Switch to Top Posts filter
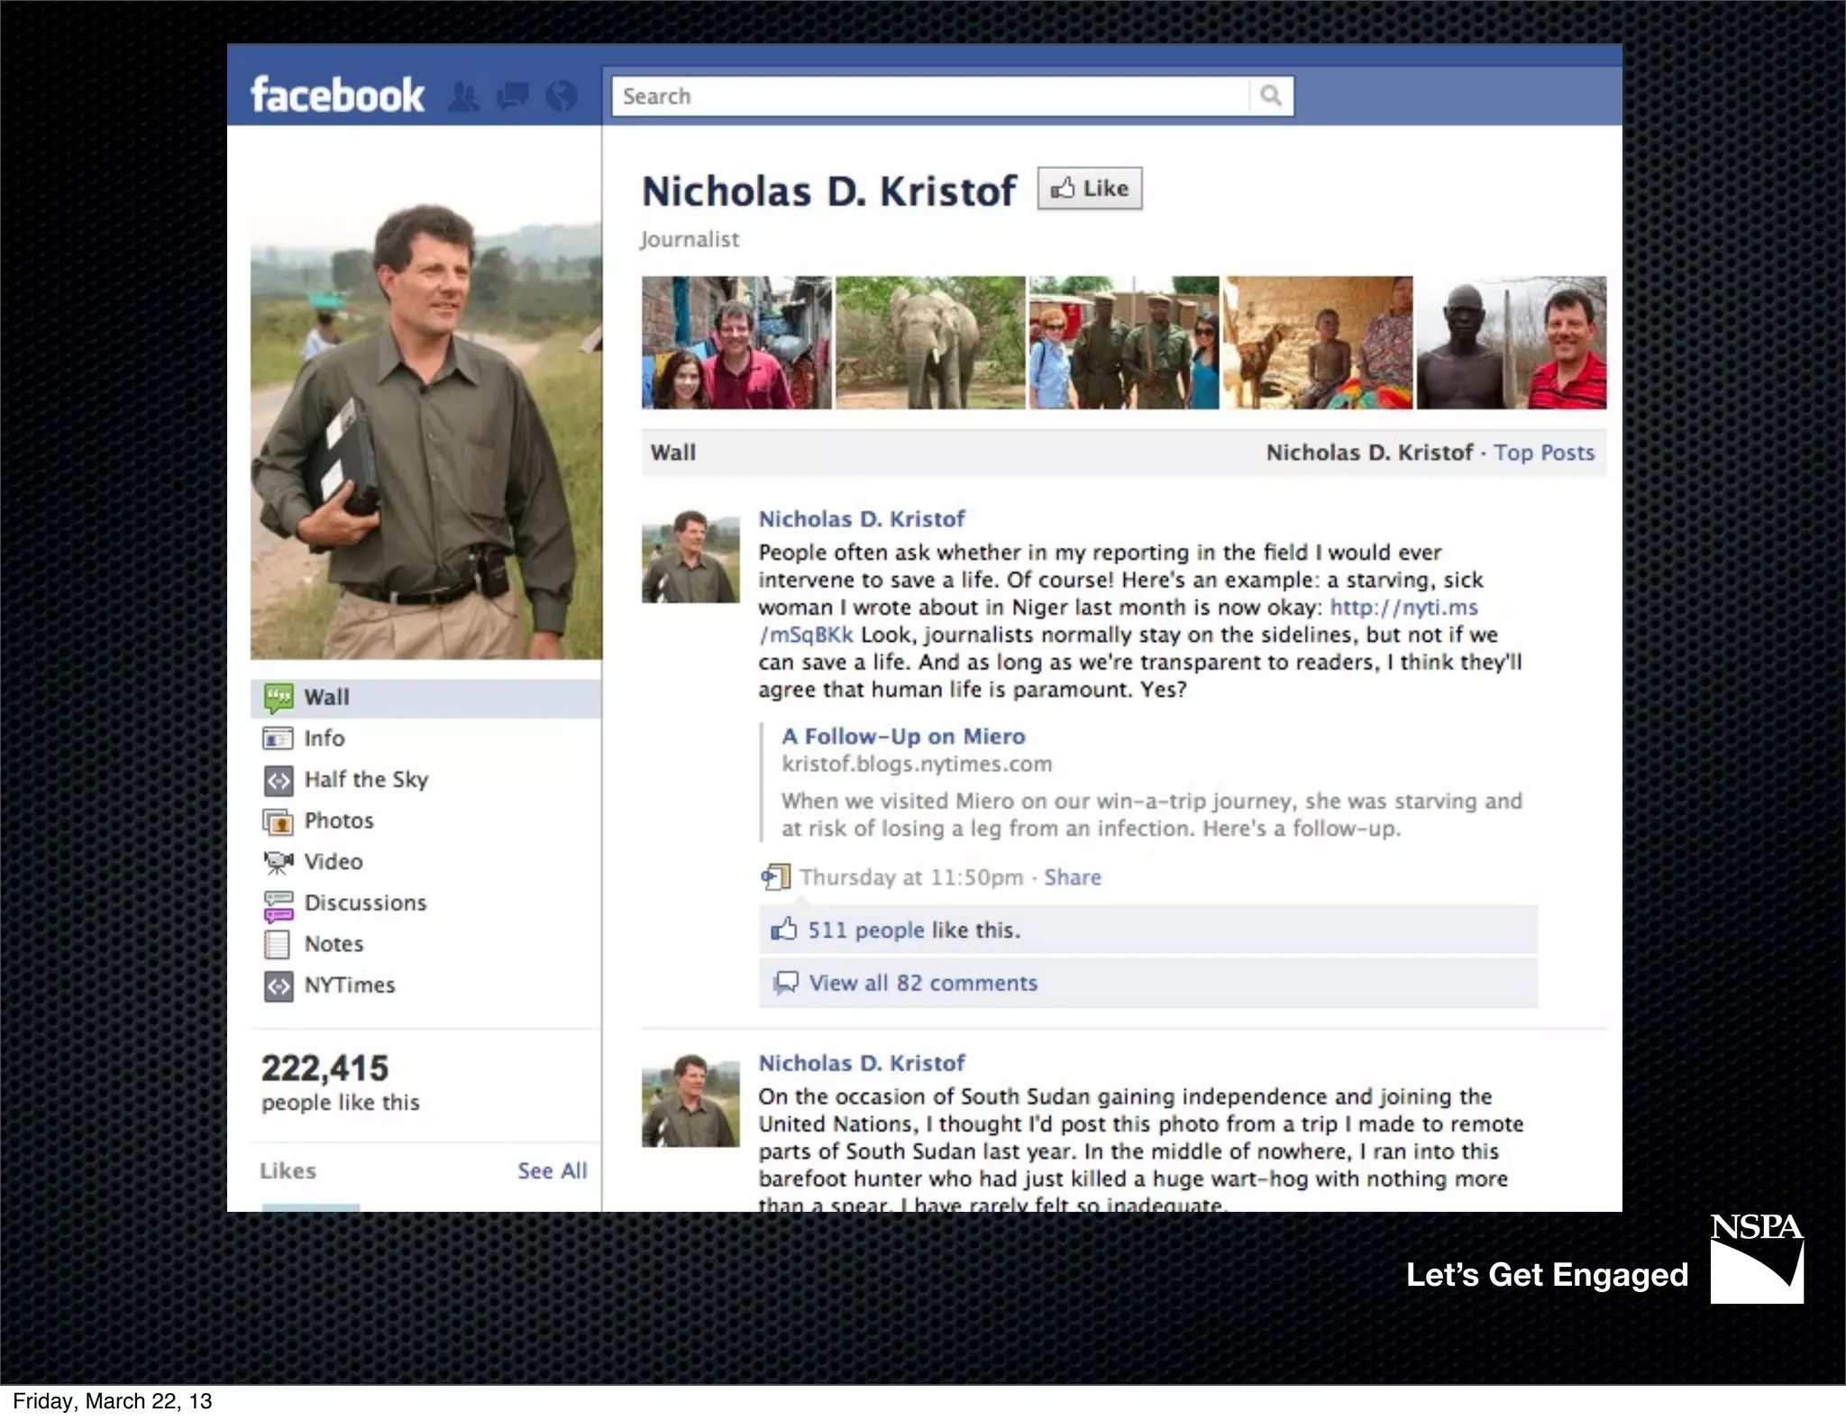The height and width of the screenshot is (1421, 1846). pyautogui.click(x=1543, y=453)
